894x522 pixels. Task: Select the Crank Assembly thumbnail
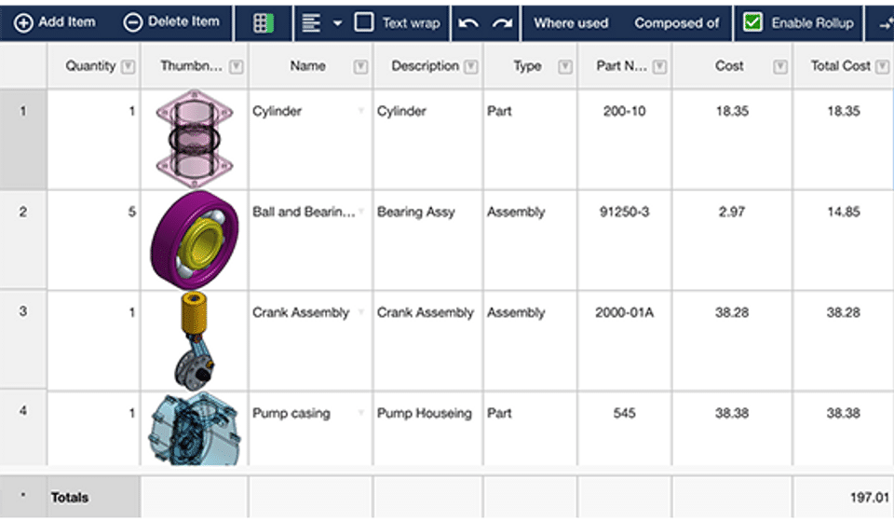tap(195, 340)
